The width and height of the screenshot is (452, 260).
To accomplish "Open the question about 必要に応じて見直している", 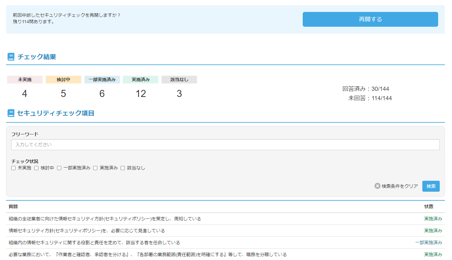I will point(87,231).
